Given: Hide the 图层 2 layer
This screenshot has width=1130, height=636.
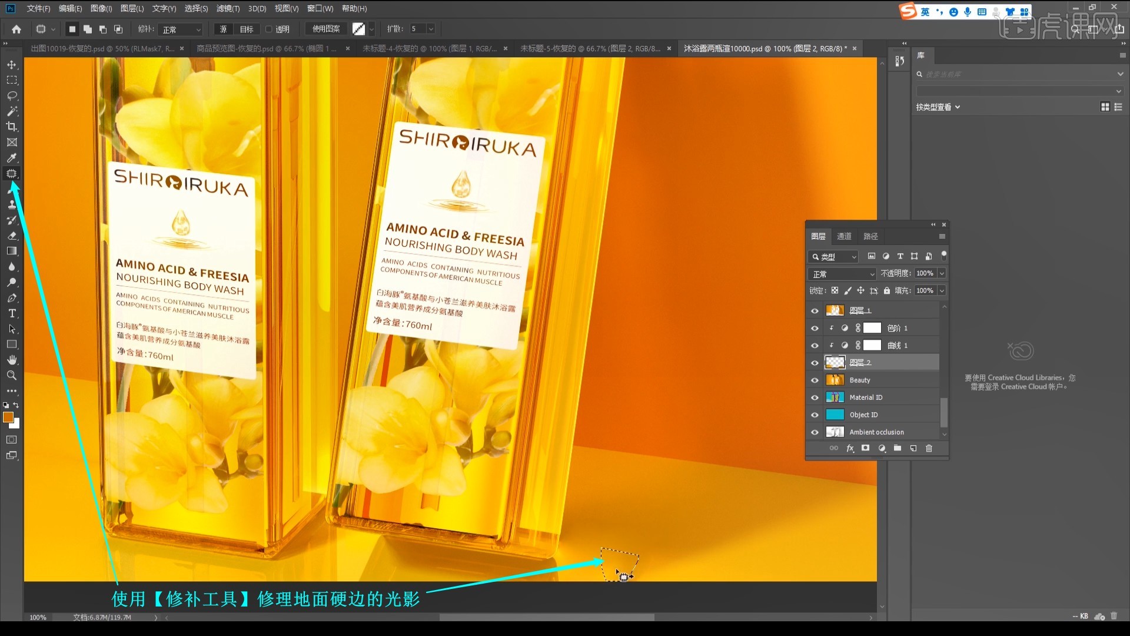Looking at the screenshot, I should (815, 363).
